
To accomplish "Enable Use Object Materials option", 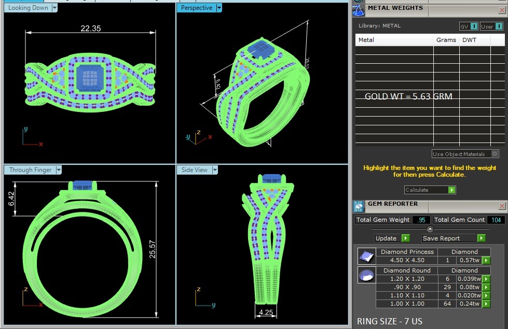I will [x=495, y=154].
